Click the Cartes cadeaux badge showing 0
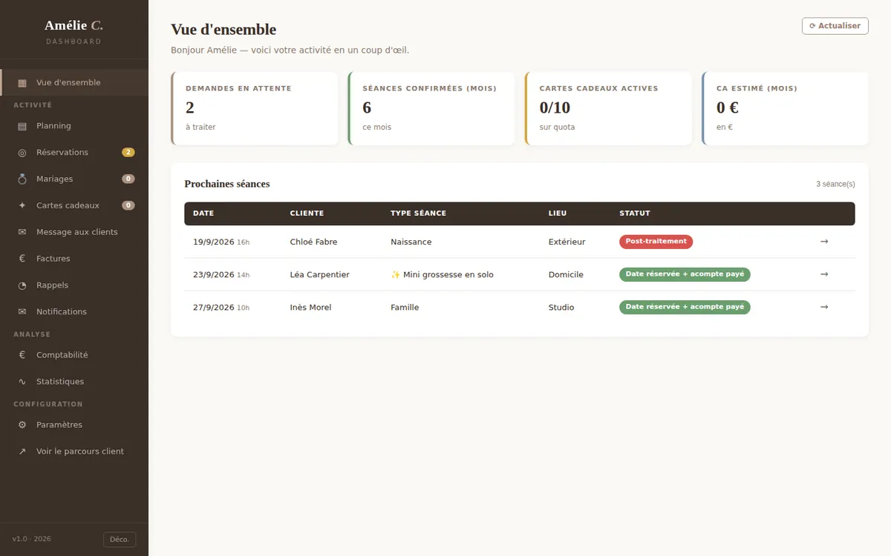 click(128, 205)
